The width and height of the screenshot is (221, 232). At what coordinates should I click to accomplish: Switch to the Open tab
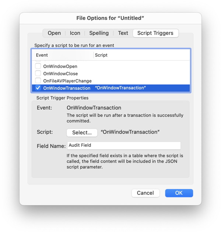54,33
